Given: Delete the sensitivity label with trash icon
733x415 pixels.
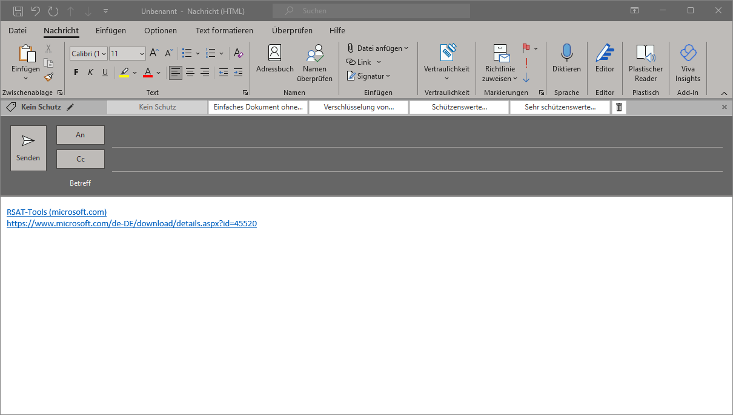Looking at the screenshot, I should (x=619, y=107).
